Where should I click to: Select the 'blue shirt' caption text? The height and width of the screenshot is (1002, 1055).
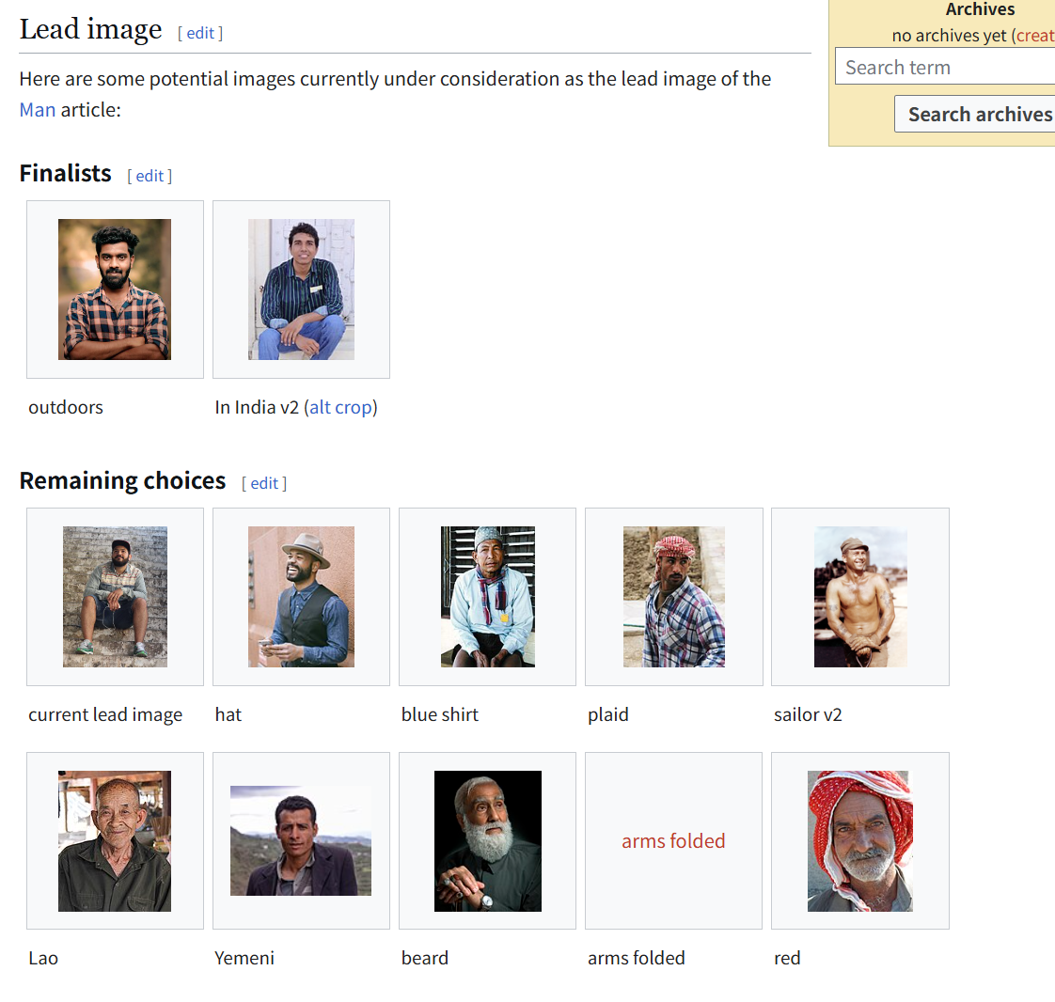[x=439, y=714]
